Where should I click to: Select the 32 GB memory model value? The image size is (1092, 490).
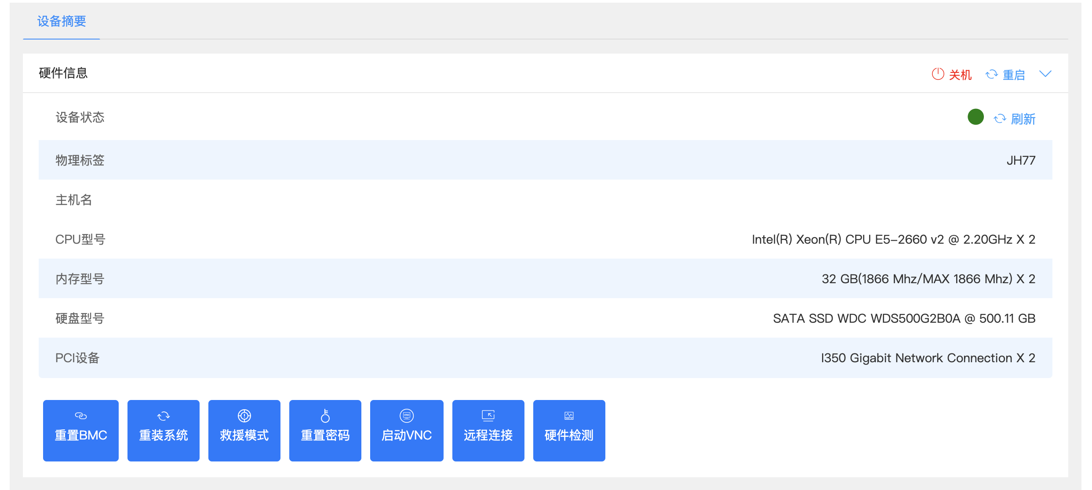[x=929, y=279]
